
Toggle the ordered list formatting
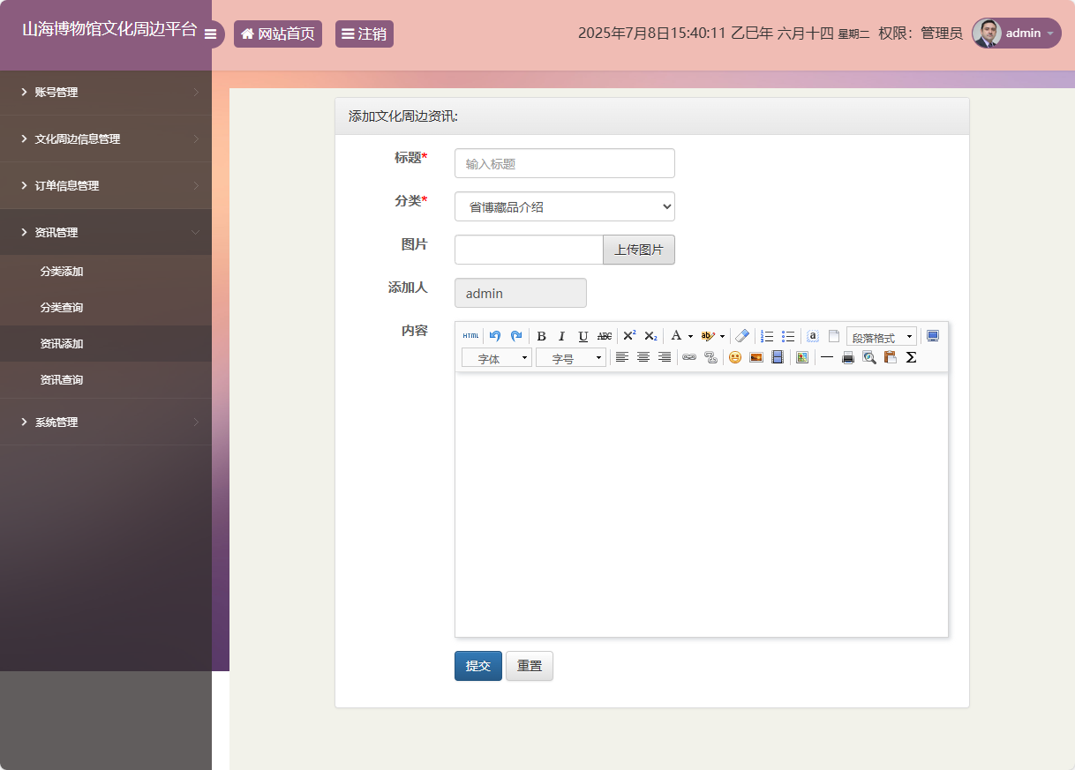coord(765,336)
